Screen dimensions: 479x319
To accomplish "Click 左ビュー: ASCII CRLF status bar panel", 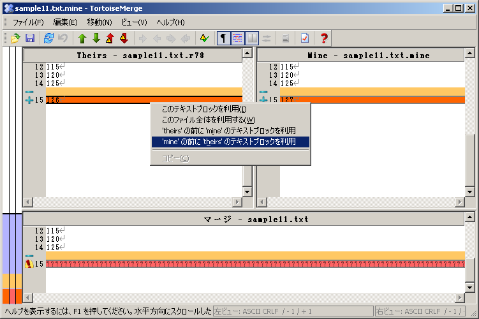I will (x=293, y=311).
